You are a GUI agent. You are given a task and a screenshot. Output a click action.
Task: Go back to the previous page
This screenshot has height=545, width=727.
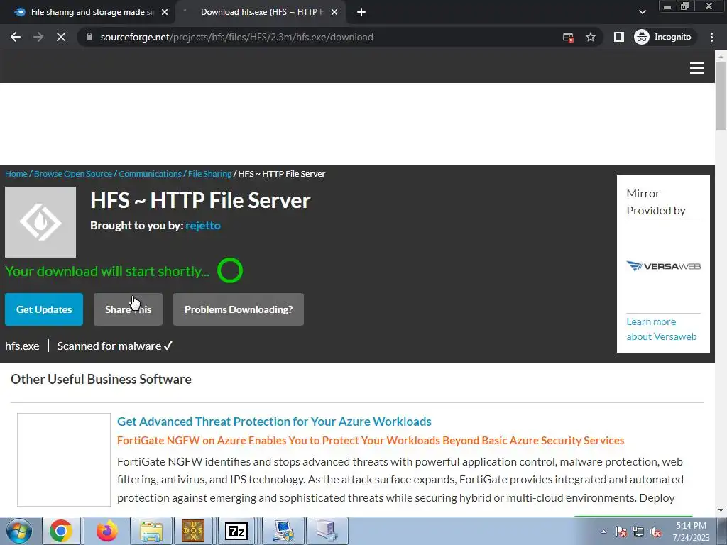pyautogui.click(x=16, y=37)
